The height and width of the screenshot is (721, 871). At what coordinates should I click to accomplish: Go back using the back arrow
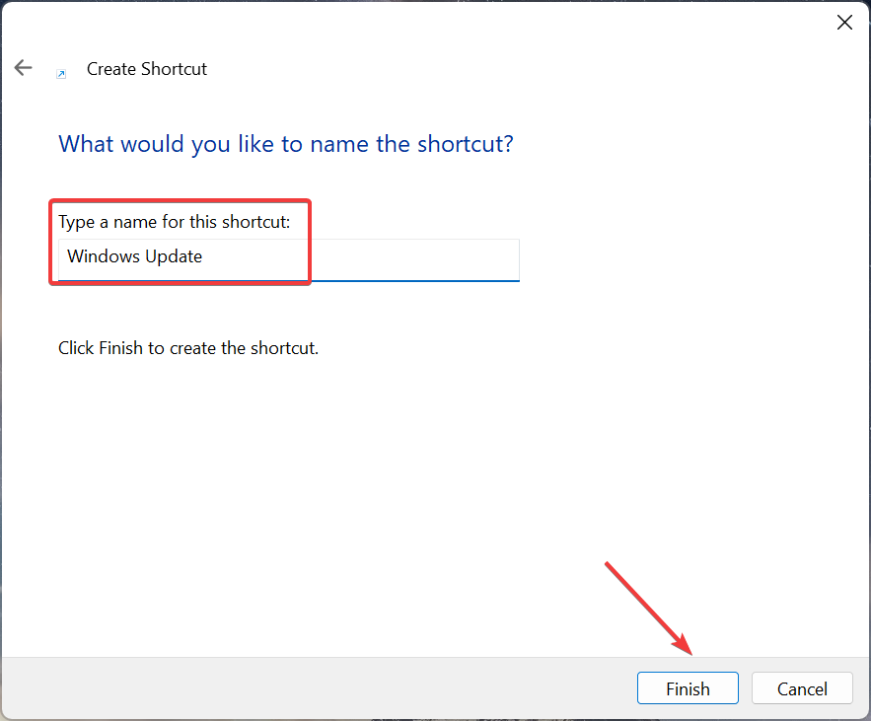point(23,68)
